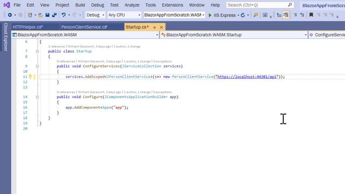Open the Analyze menu
The height and width of the screenshot is (194, 345).
pos(132,5)
